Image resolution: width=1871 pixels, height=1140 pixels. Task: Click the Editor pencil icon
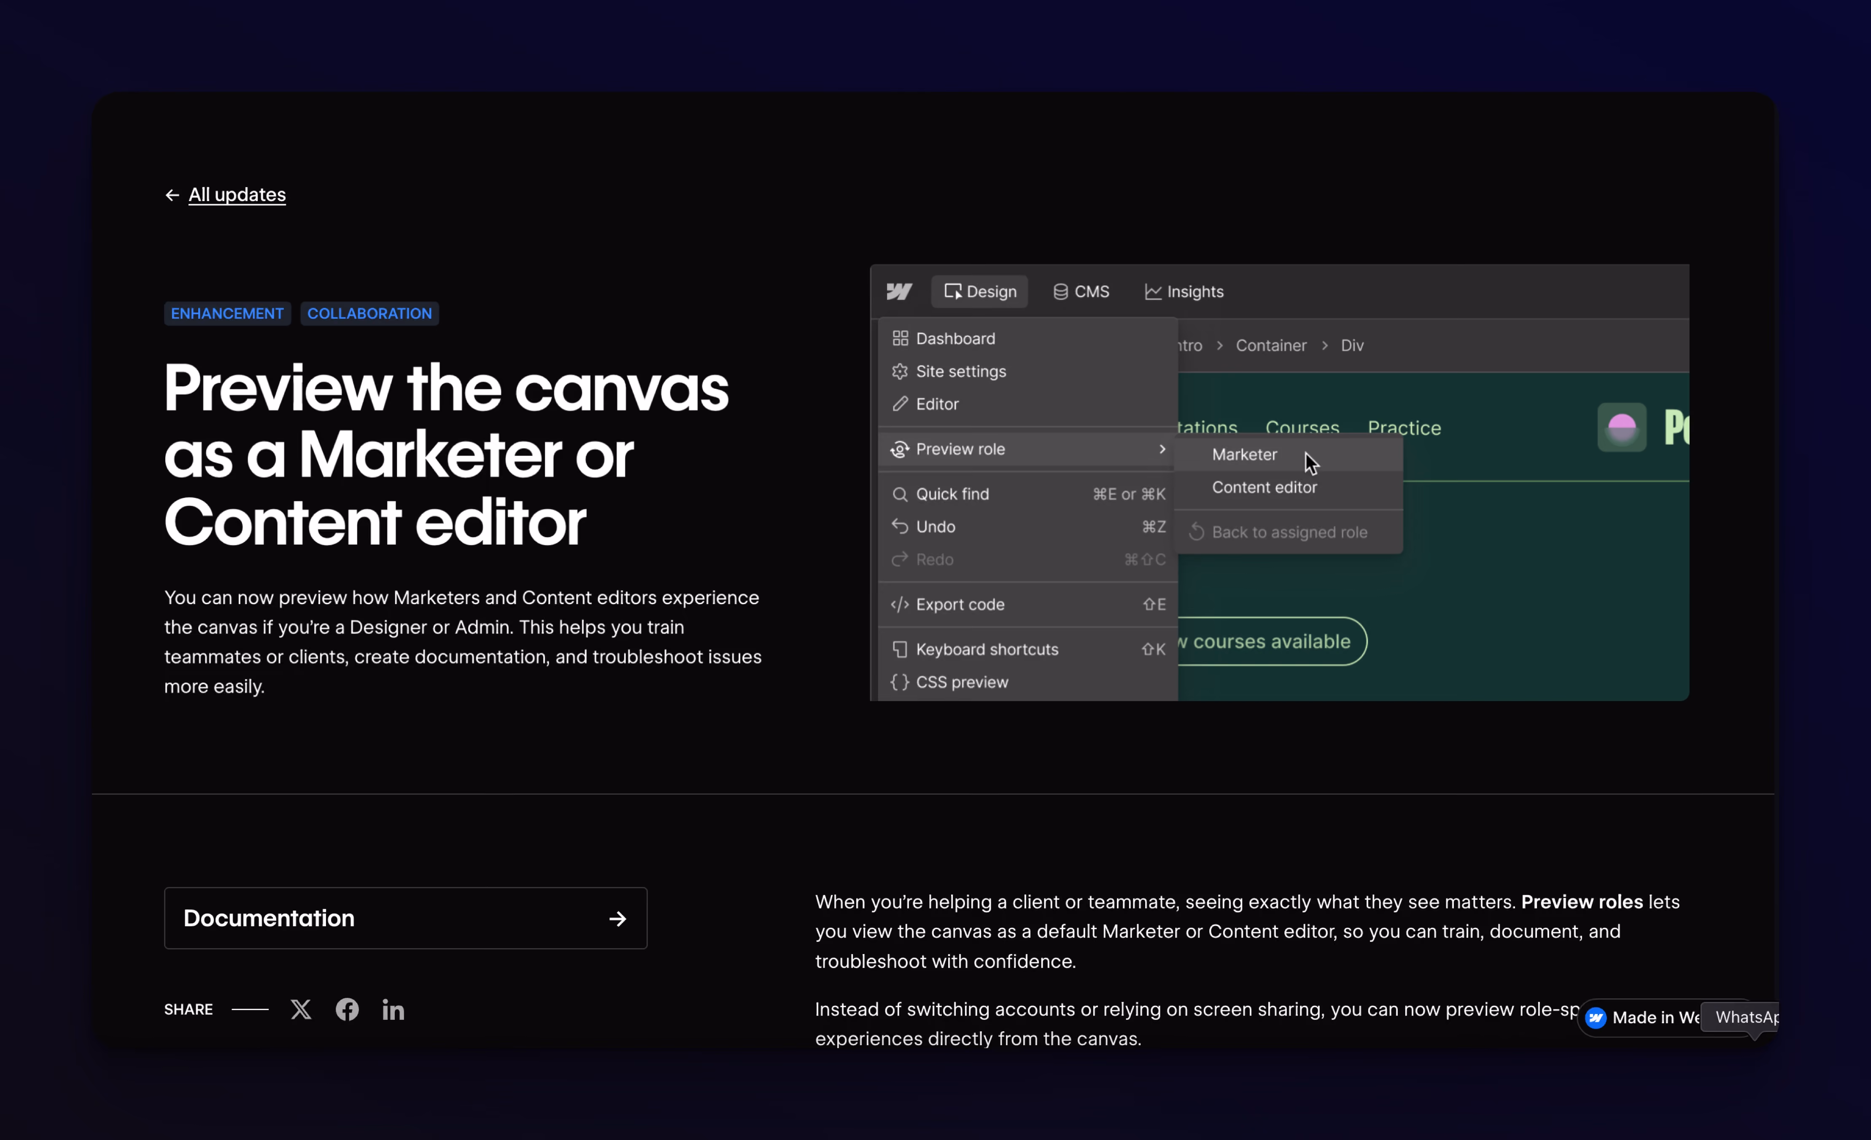[x=900, y=404]
